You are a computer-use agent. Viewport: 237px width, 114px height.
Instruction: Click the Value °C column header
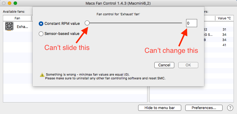click(224, 18)
